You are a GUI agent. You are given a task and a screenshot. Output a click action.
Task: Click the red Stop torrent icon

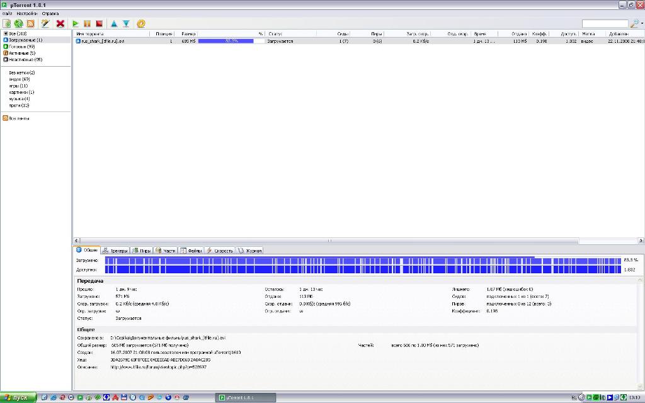pos(99,23)
